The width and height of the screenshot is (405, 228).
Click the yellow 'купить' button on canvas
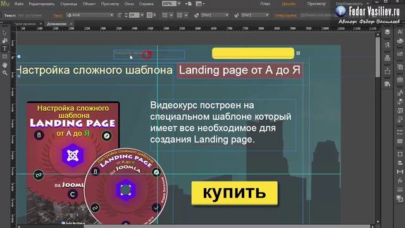coord(235,193)
